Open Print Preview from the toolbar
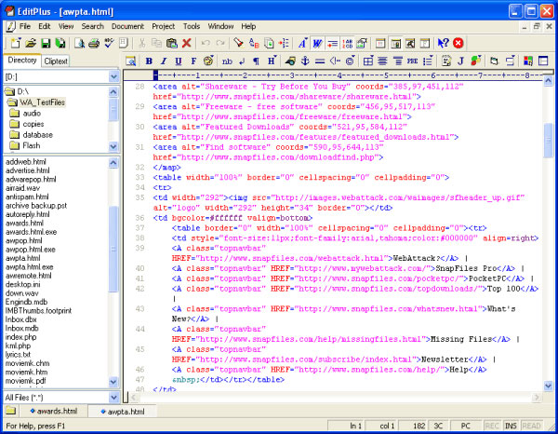The width and height of the screenshot is (558, 434). [x=79, y=43]
